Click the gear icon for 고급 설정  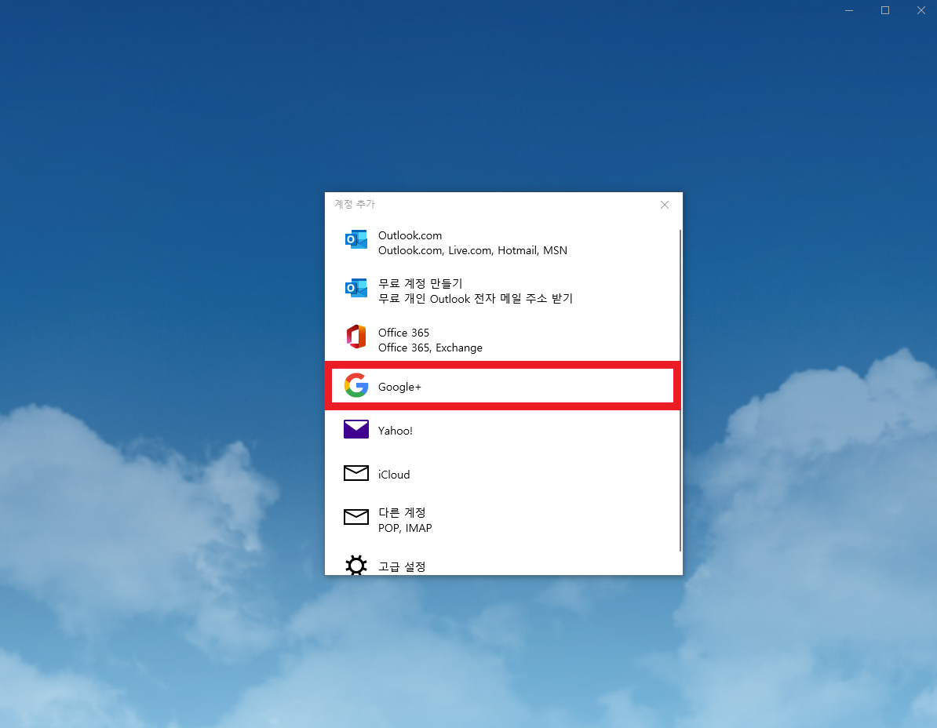(x=356, y=565)
